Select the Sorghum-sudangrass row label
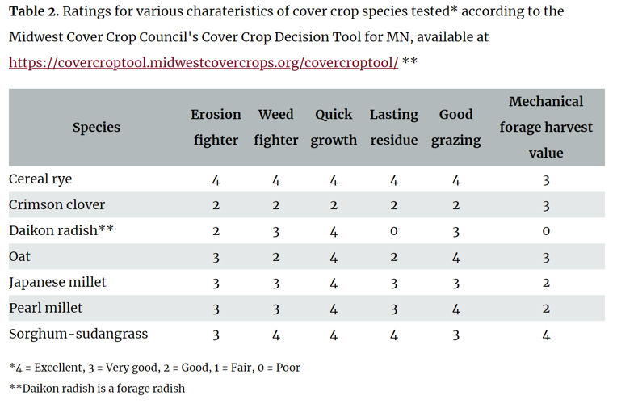This screenshot has height=404, width=617. coord(78,335)
